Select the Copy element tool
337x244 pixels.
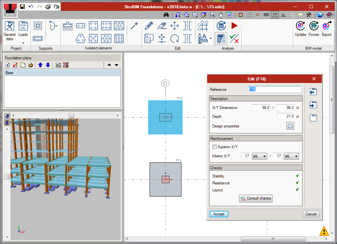[149, 39]
